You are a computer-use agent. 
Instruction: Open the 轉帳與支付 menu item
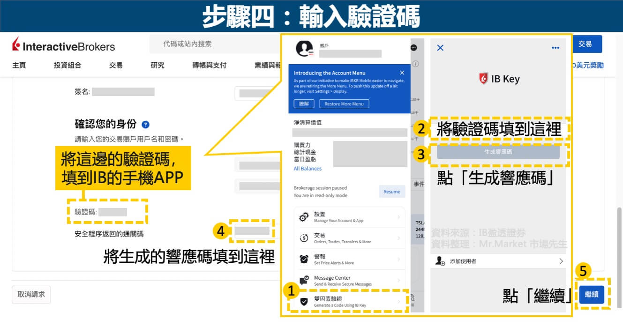(210, 65)
